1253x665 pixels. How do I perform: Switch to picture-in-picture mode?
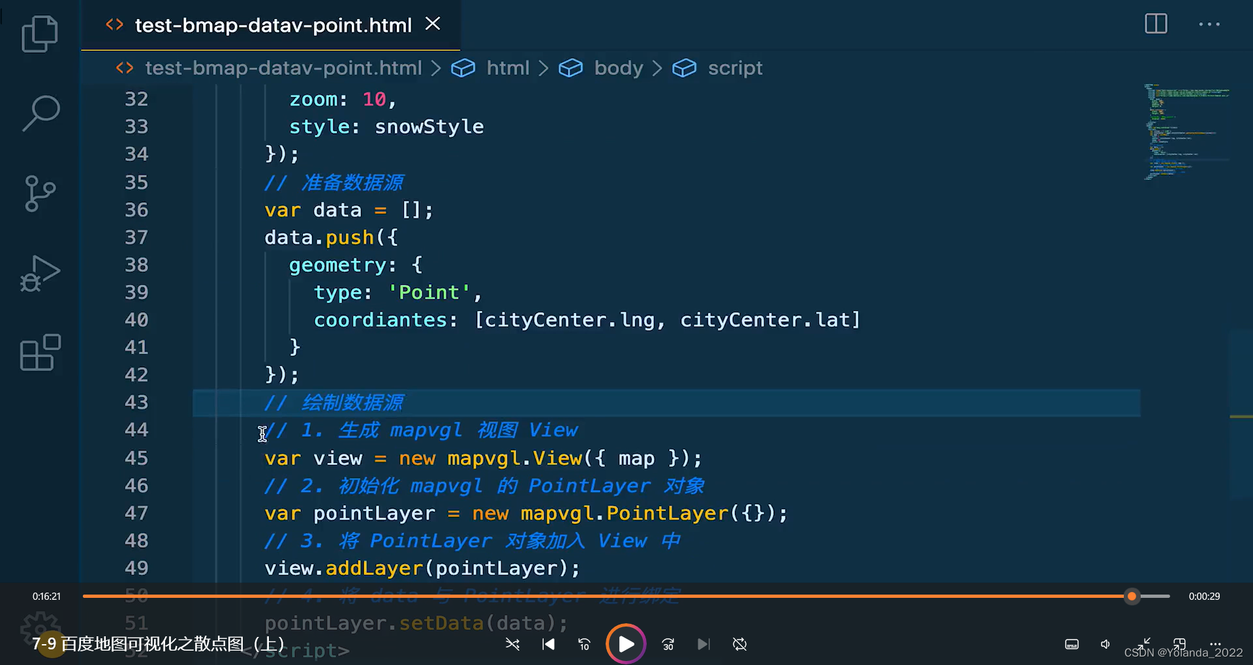pos(1179,643)
